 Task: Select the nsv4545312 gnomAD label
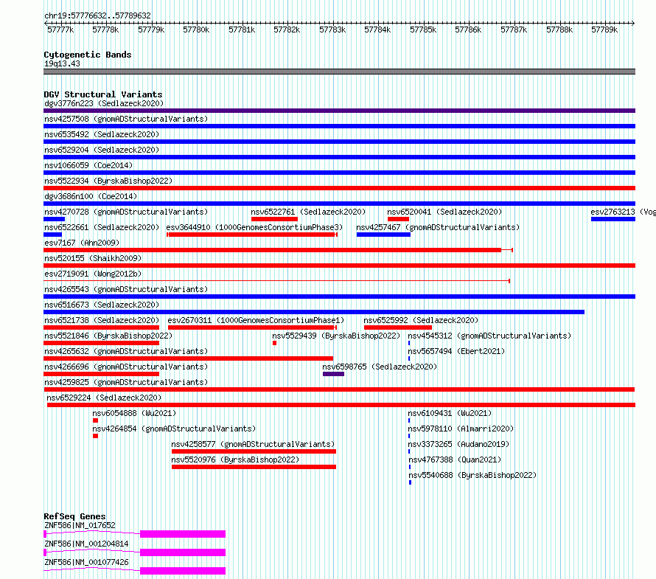(x=489, y=336)
